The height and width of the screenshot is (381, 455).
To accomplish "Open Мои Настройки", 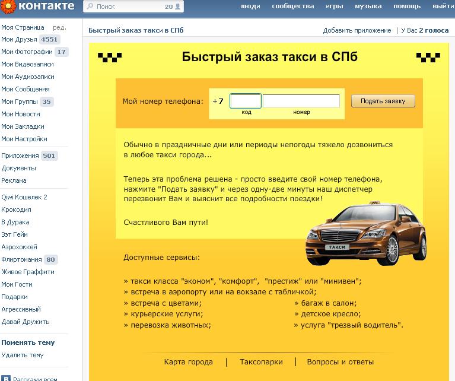I will 24,139.
